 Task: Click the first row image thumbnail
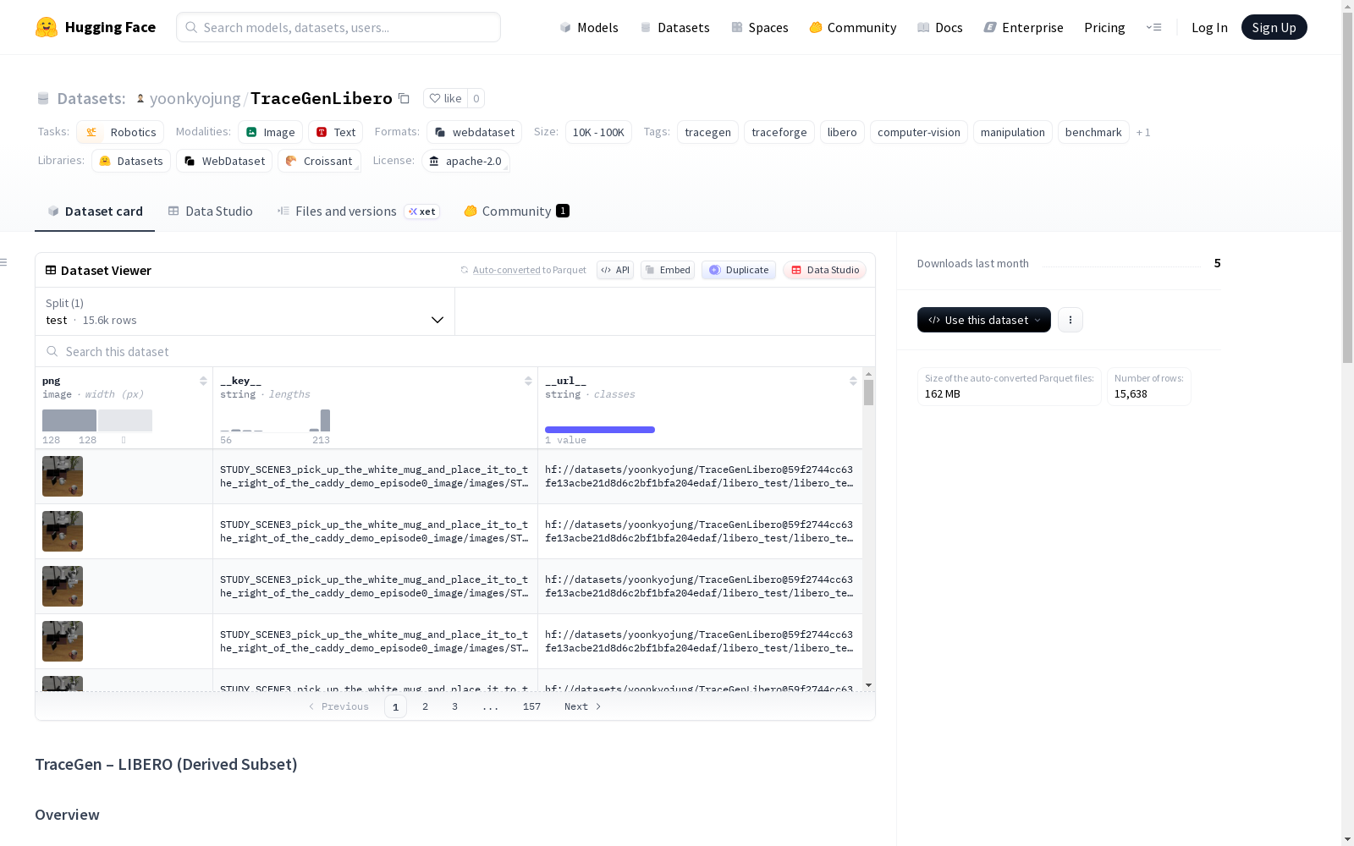click(x=63, y=476)
